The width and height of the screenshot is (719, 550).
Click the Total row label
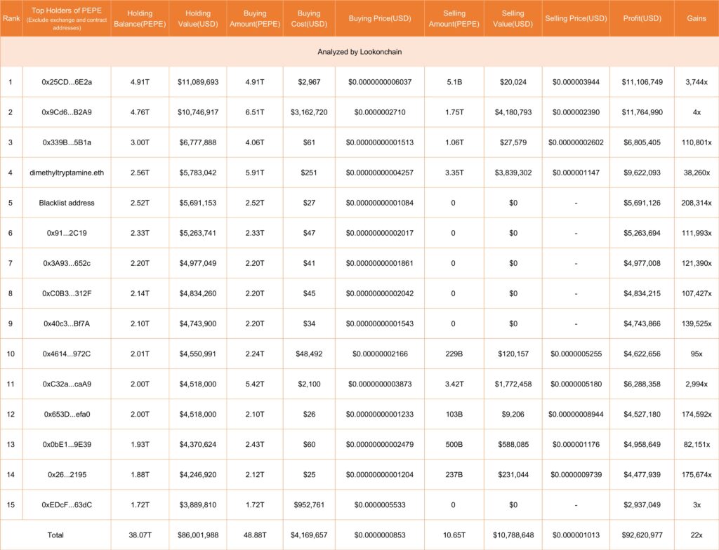55,535
